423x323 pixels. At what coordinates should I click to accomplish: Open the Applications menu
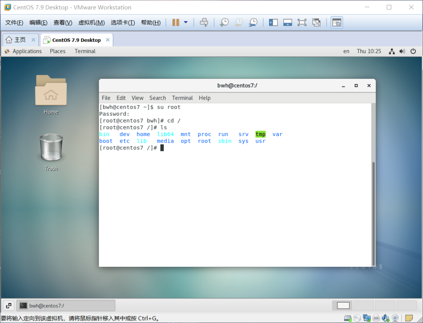click(26, 51)
